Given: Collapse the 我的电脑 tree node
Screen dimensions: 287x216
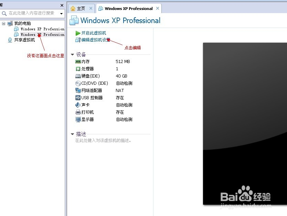Looking at the screenshot, I should point(3,23).
